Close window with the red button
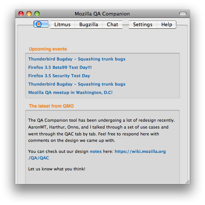The height and width of the screenshot is (205, 205). (21, 14)
